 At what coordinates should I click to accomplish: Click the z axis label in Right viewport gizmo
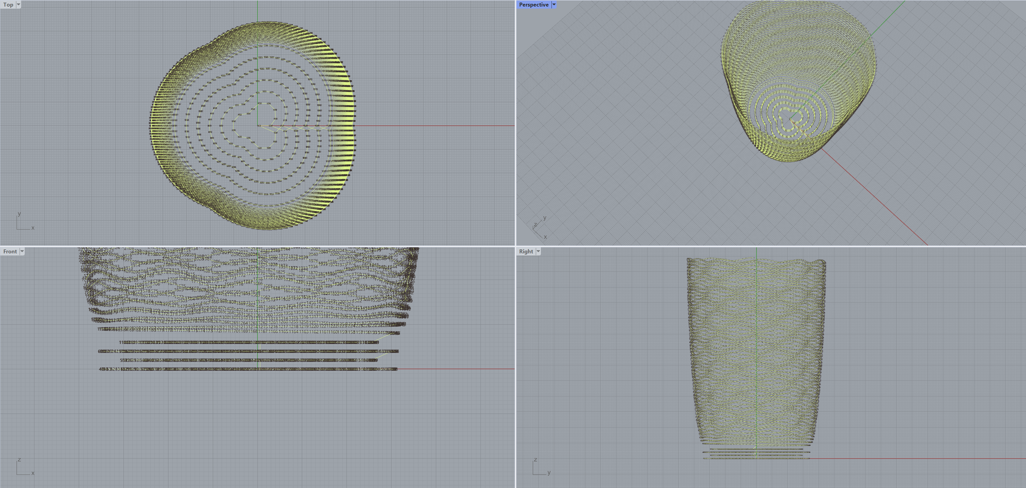(535, 460)
